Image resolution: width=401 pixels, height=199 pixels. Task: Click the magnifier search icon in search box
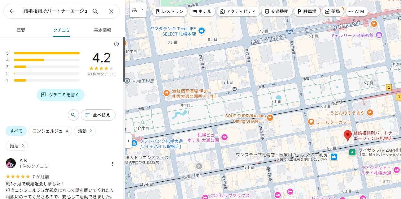[x=95, y=11]
